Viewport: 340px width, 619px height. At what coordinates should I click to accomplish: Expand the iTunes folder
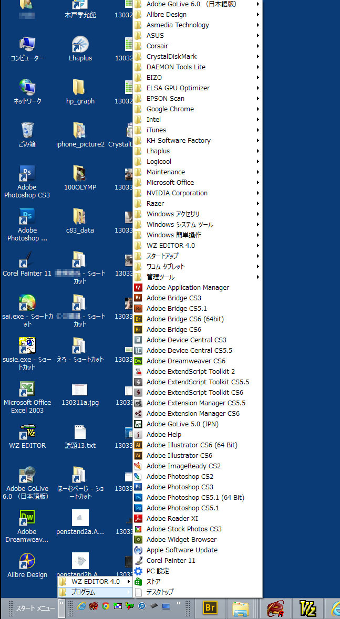click(x=198, y=130)
